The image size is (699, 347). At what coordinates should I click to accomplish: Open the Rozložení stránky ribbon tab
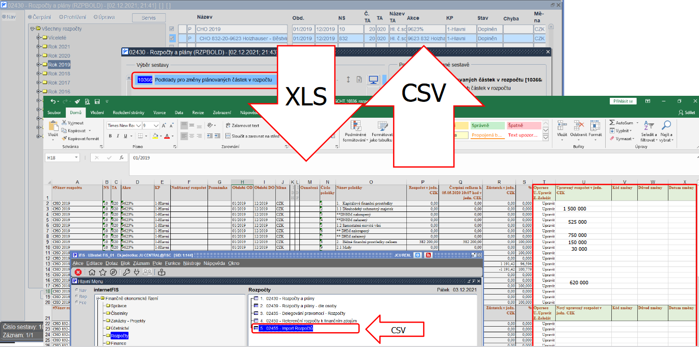[x=129, y=113]
